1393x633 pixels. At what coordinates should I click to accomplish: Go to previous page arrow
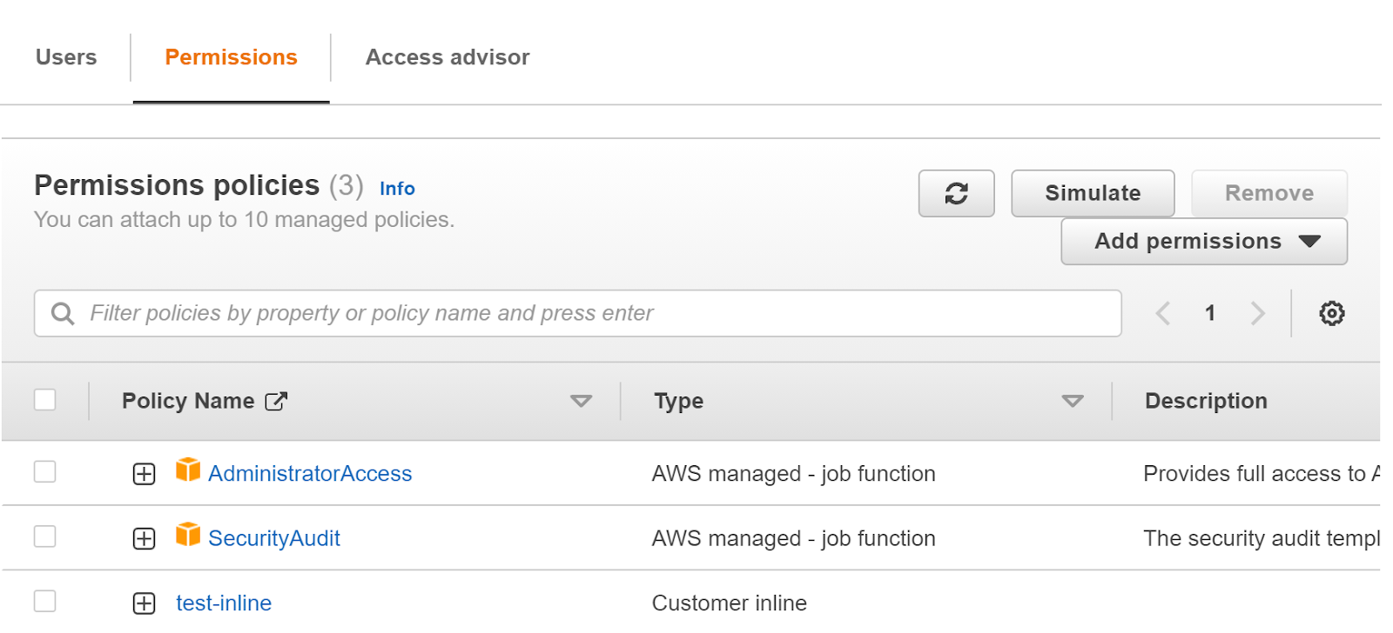1162,313
